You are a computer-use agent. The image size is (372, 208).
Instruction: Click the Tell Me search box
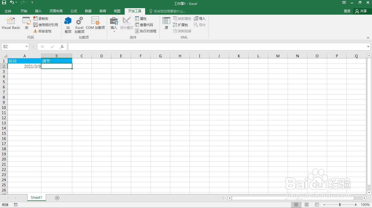coord(167,11)
